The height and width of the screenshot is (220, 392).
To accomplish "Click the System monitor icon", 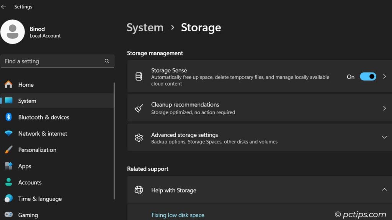I will 8,101.
